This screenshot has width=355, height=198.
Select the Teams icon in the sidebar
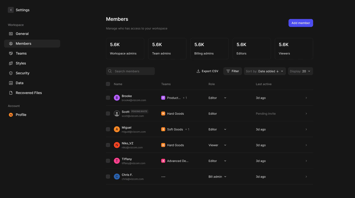pos(11,53)
